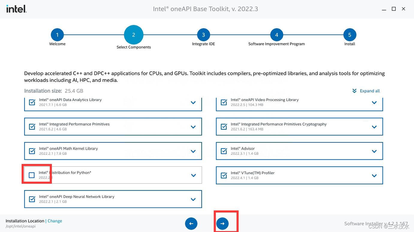Uncheck Intel oneAPI Math Kernel Library
The image size is (414, 232).
32,151
